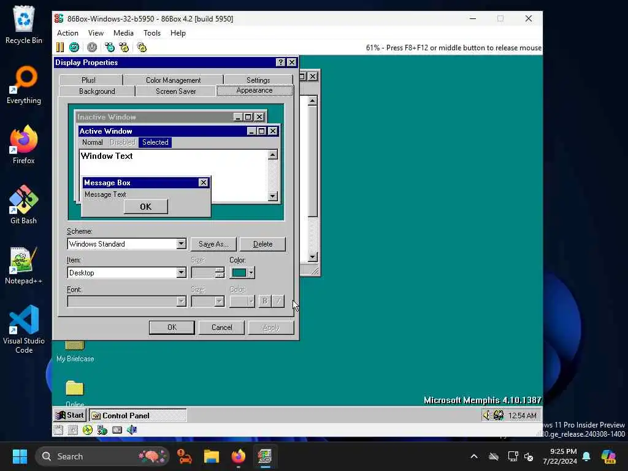628x471 pixels.
Task: Click the Windows taskbar Search box
Action: click(102, 456)
